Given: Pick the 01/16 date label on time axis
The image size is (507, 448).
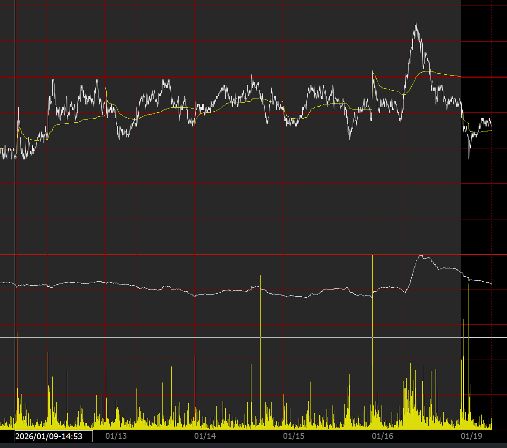Looking at the screenshot, I should pyautogui.click(x=382, y=436).
